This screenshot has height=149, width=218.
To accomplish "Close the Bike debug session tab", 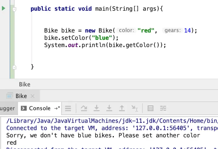I will tap(32, 96).
